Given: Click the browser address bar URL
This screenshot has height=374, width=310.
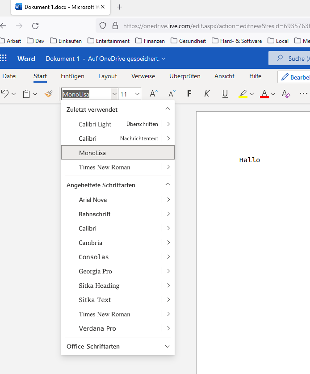Looking at the screenshot, I should click(x=216, y=26).
